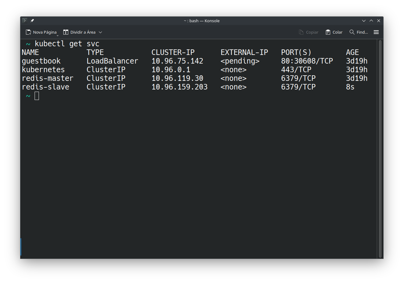This screenshot has height=283, width=404.
Task: Click the '<pending>' external IP value
Action: (x=240, y=61)
